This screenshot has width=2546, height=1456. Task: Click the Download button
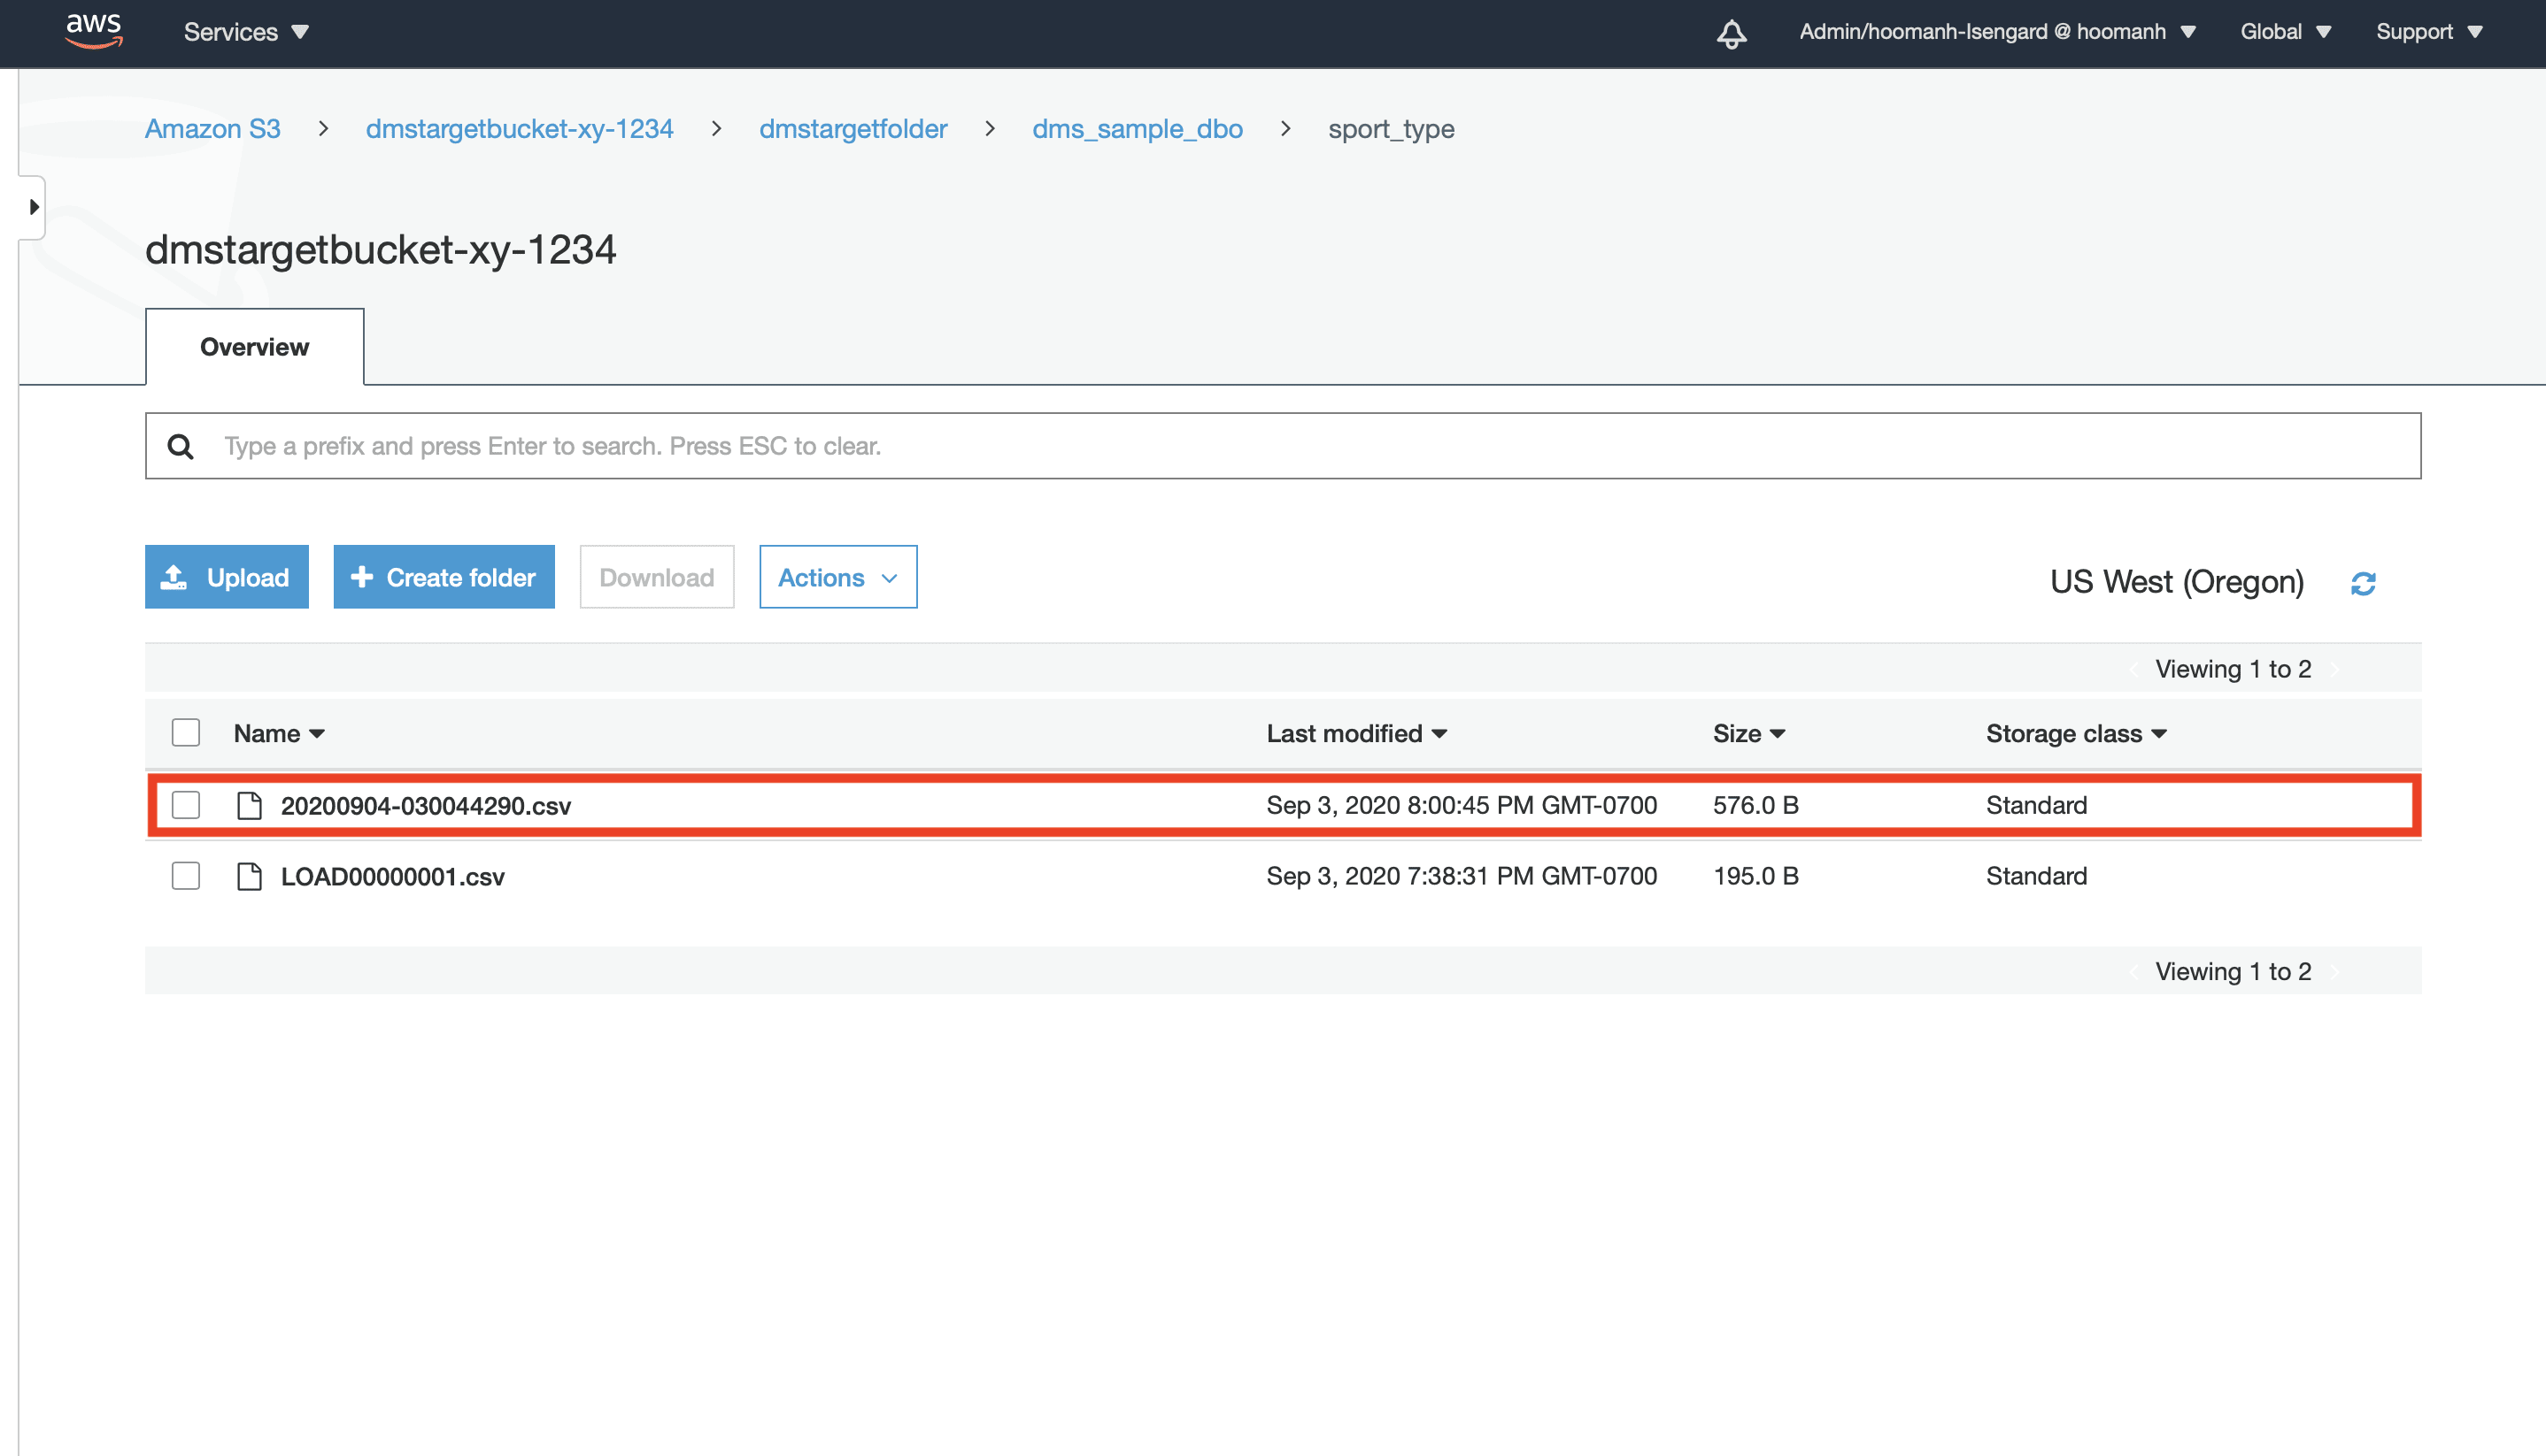657,577
